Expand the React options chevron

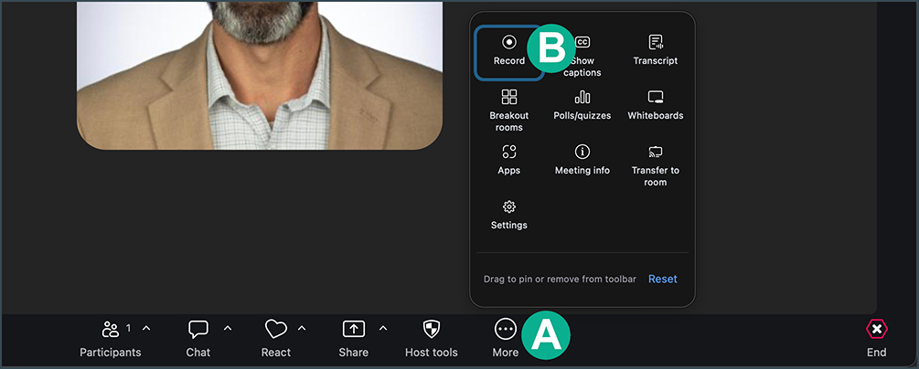pyautogui.click(x=302, y=328)
